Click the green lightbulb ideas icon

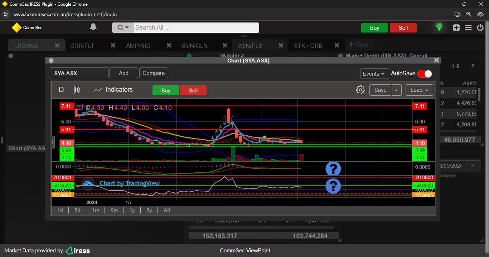click(439, 27)
